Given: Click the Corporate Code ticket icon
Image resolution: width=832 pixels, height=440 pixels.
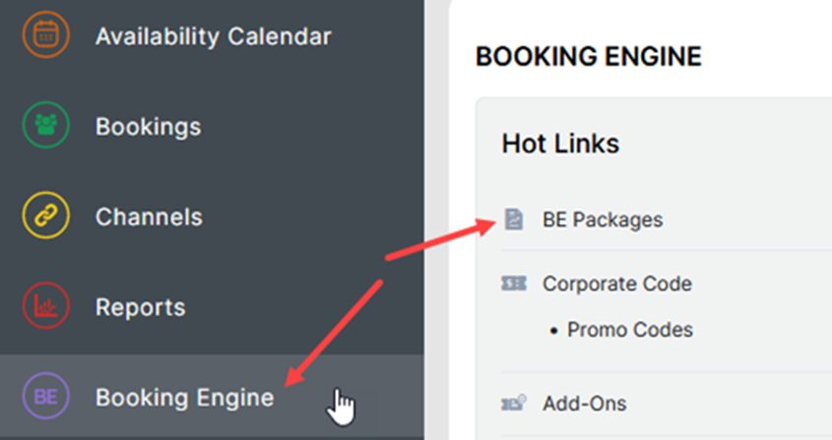Looking at the screenshot, I should (513, 283).
